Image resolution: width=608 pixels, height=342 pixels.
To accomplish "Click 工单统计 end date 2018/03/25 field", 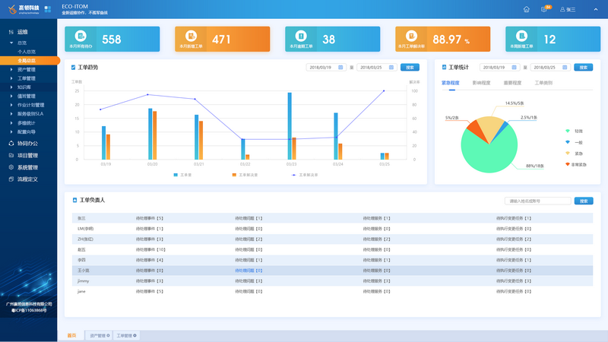I will coord(550,68).
